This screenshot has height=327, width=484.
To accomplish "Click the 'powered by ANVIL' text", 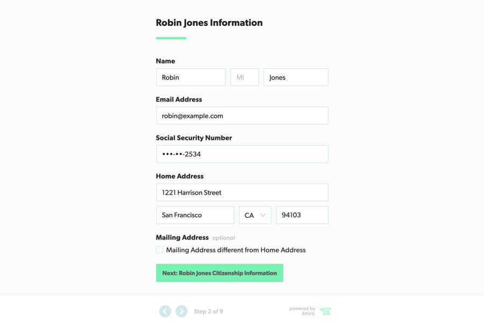I will click(x=302, y=311).
